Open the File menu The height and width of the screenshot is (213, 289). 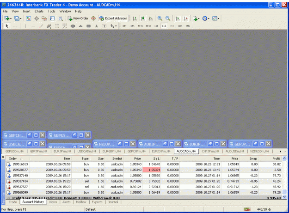coord(5,11)
